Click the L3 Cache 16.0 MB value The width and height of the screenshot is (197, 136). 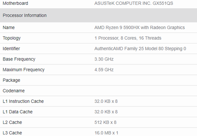(x=106, y=133)
